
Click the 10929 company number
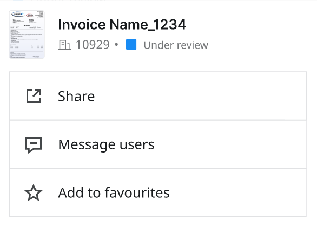point(93,45)
